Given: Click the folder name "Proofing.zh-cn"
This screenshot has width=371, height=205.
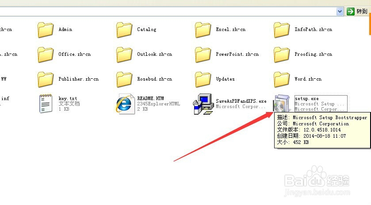Looking at the screenshot, I should (x=313, y=54).
